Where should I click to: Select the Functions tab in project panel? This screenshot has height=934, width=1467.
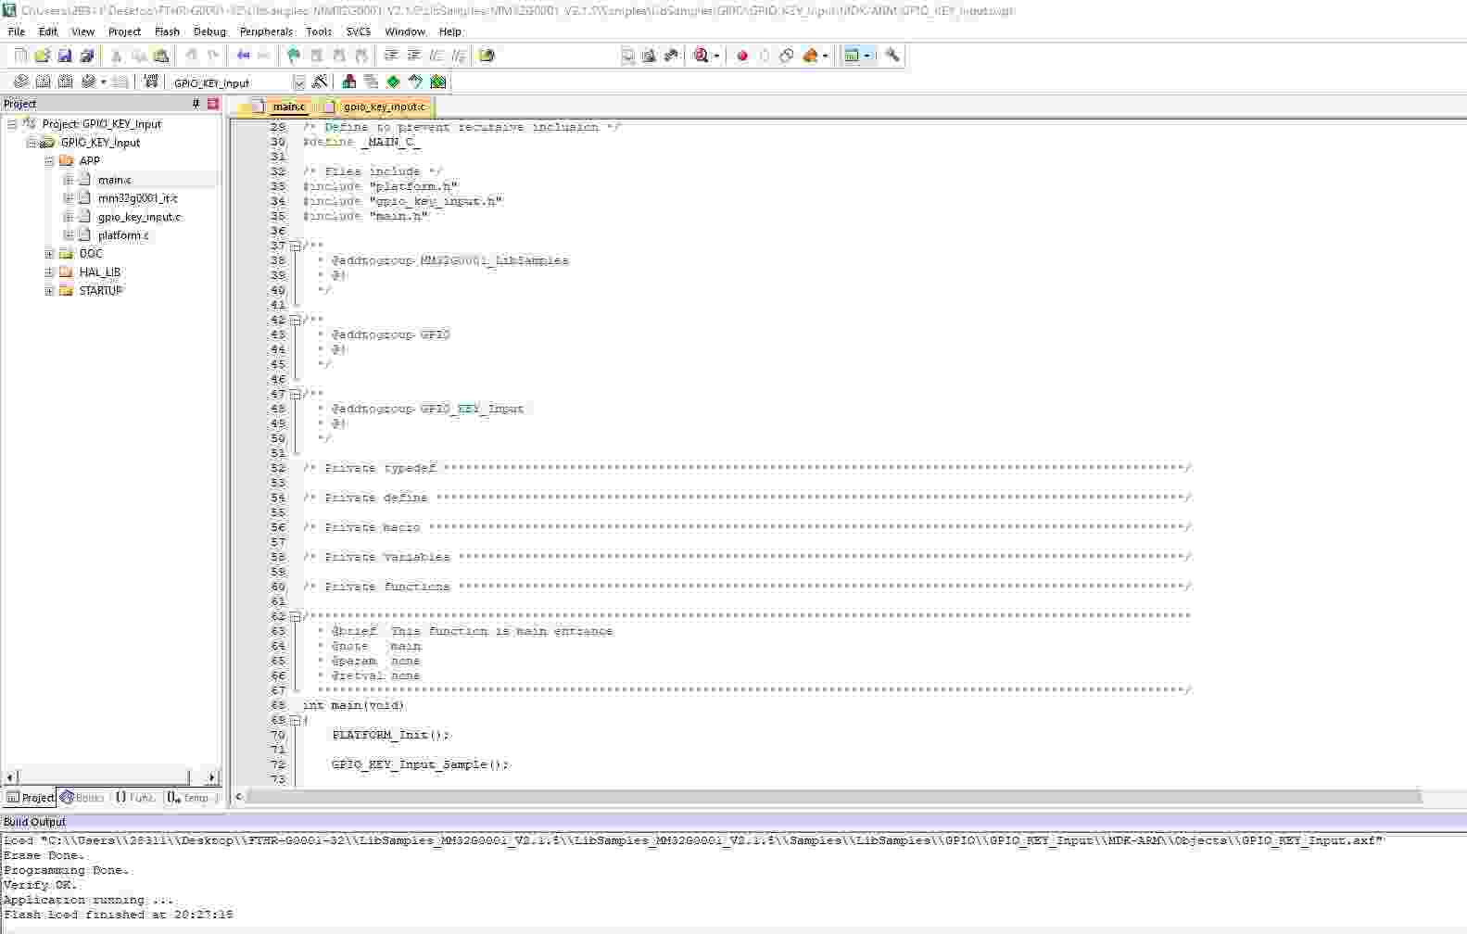point(135,798)
